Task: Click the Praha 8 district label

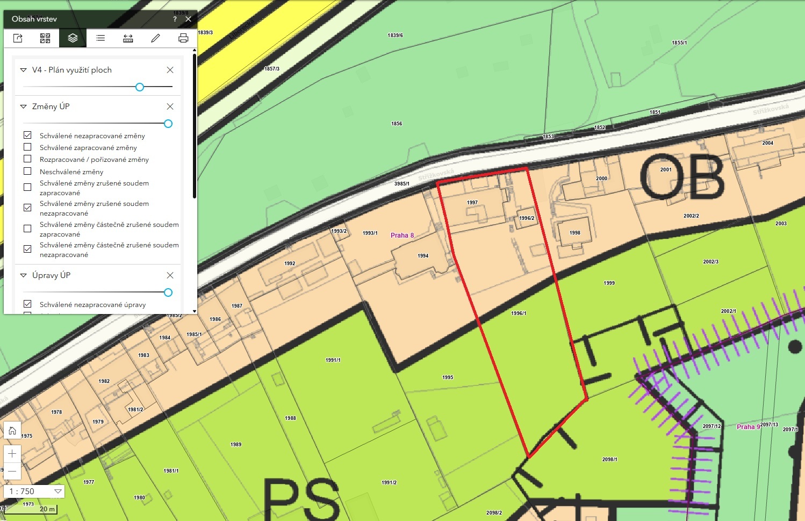Action: (x=402, y=235)
